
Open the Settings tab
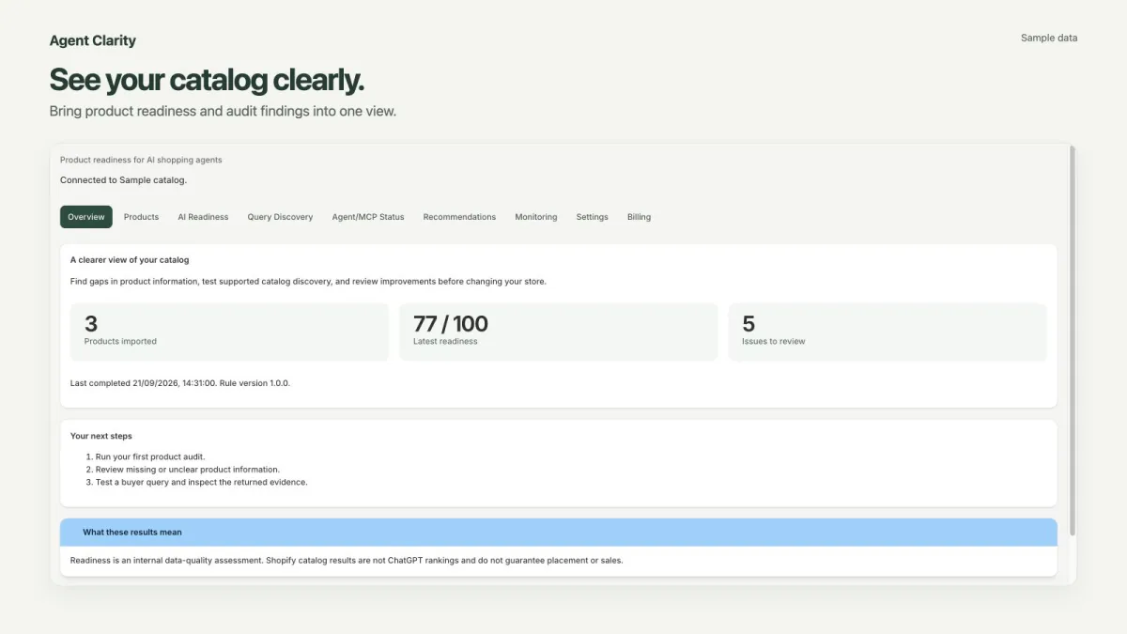[592, 217]
